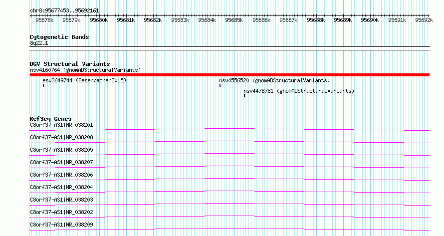Click the 95681k ruler tick label
The height and width of the screenshot is (236, 444).
point(126,20)
